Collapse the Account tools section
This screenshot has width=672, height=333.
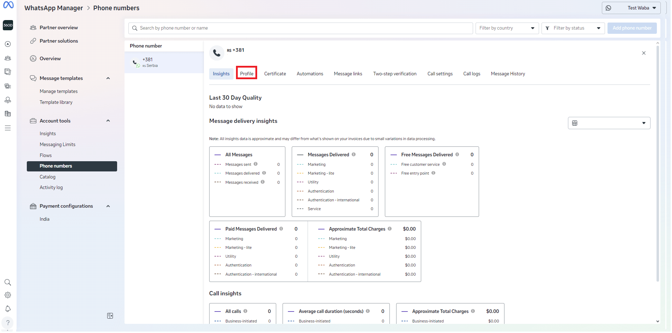[x=108, y=121]
